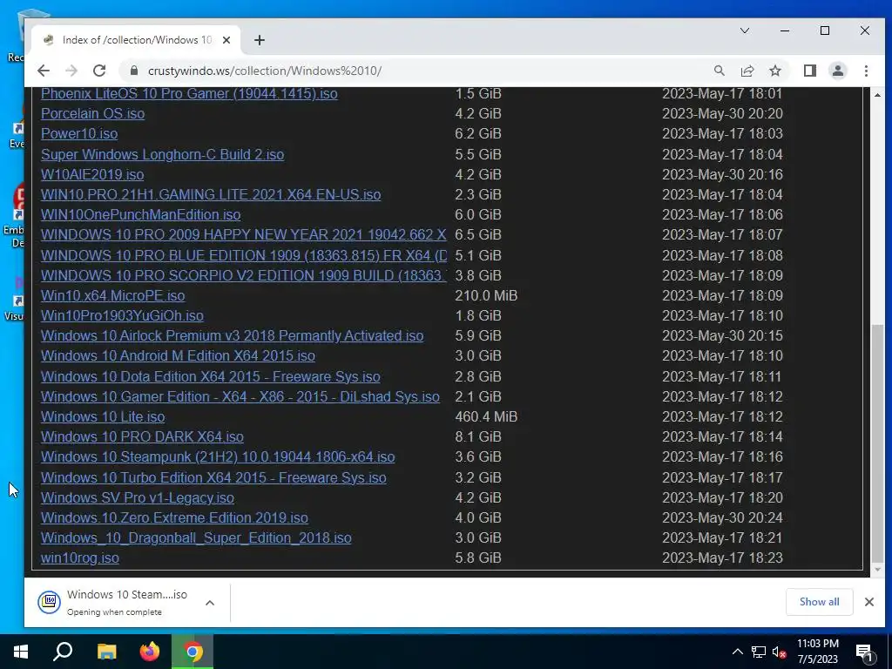This screenshot has height=669, width=892.
Task: Download Windows 10 PRO DARK X64.iso
Action: point(142,436)
